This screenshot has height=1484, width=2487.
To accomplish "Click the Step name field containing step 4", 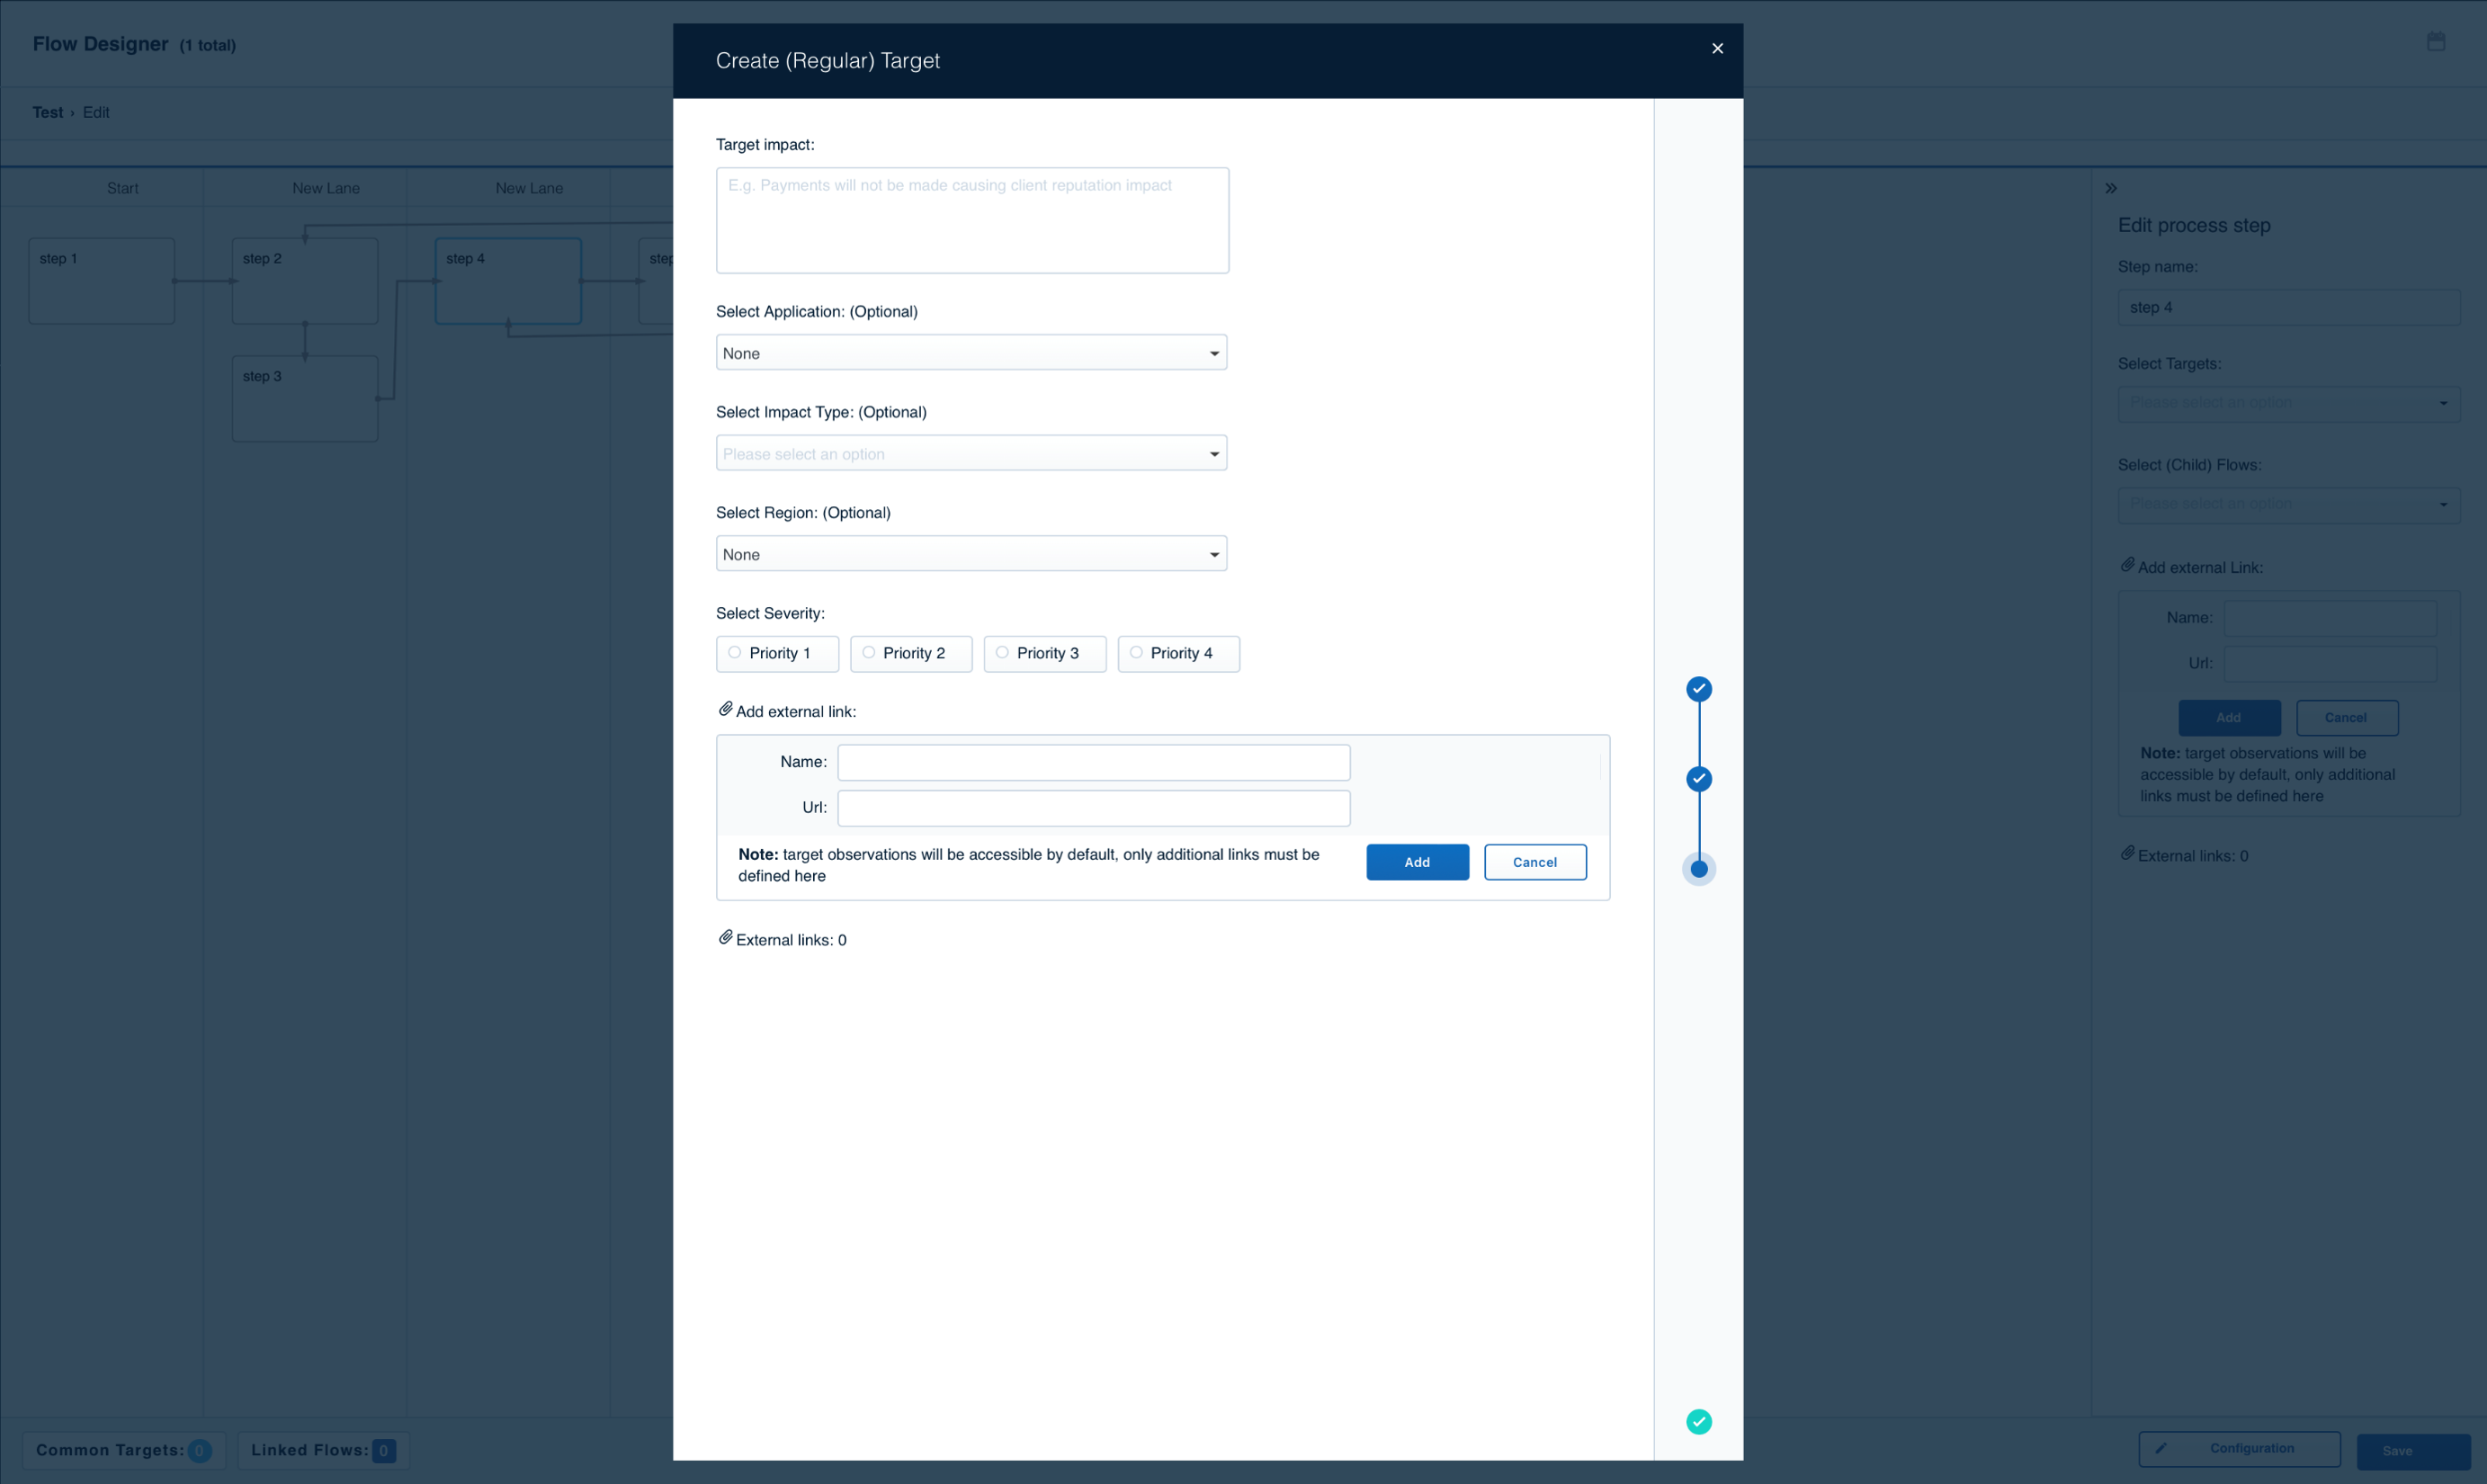I will coord(2288,307).
